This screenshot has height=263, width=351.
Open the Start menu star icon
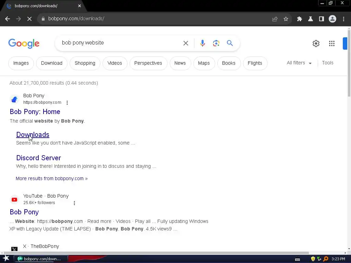pyautogui.click(x=6, y=259)
